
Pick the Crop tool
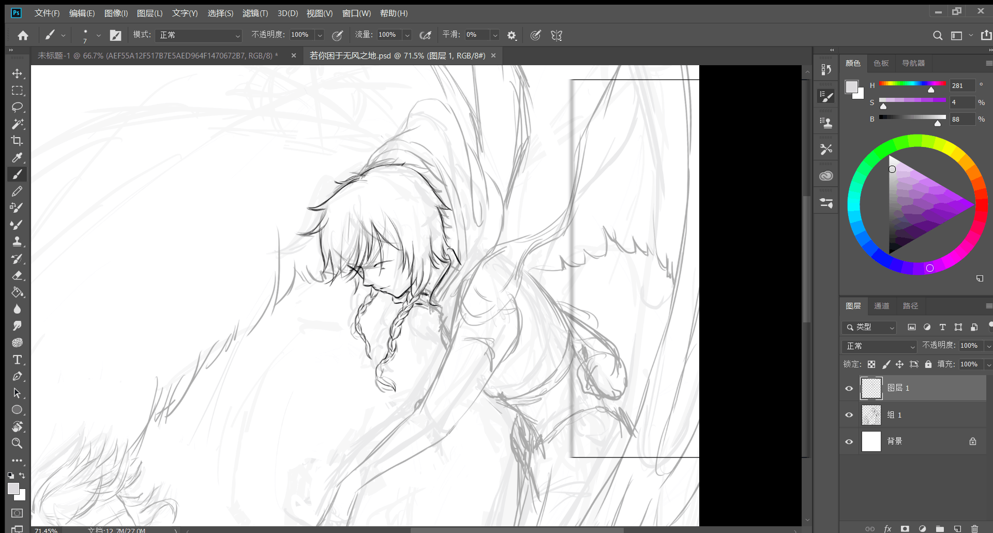pyautogui.click(x=17, y=141)
